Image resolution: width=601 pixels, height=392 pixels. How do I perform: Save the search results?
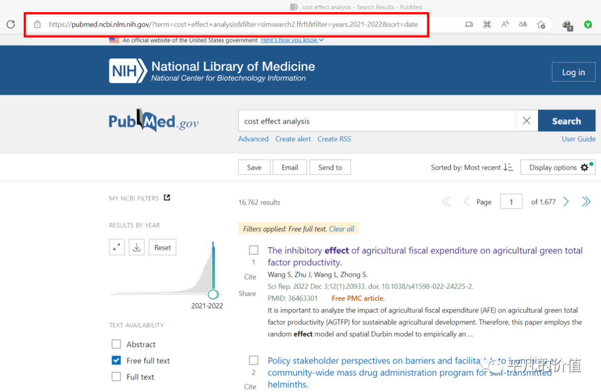[x=254, y=167]
